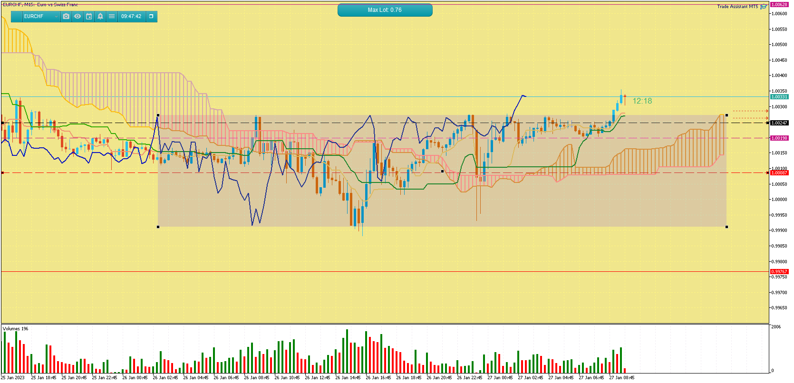Open the hamburger menu in trade panel
The height and width of the screenshot is (383, 794).
[x=112, y=16]
